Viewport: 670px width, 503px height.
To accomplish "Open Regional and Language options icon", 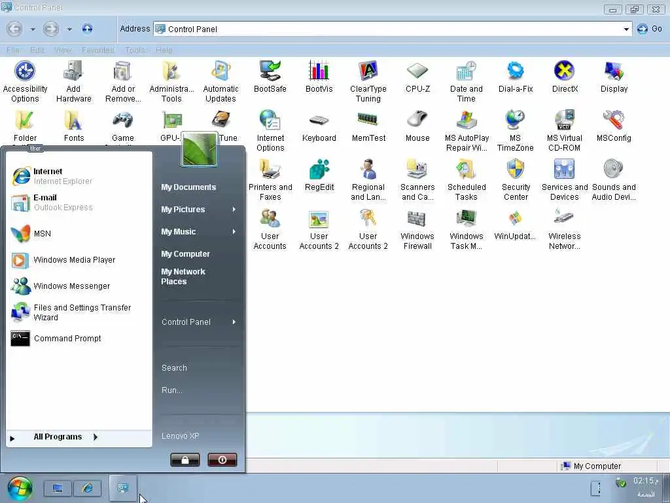I will coord(368,180).
